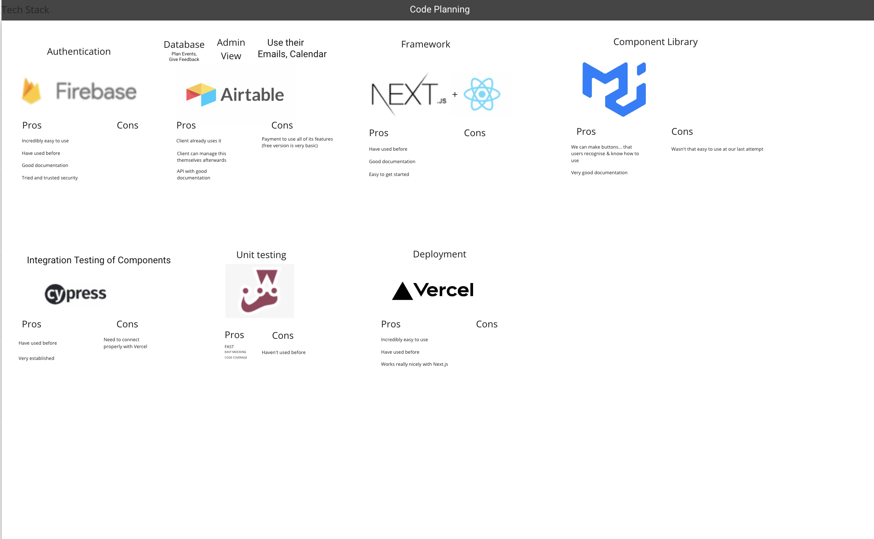Select the blue MUI logo
Screen dimensions: 874x539
(614, 89)
